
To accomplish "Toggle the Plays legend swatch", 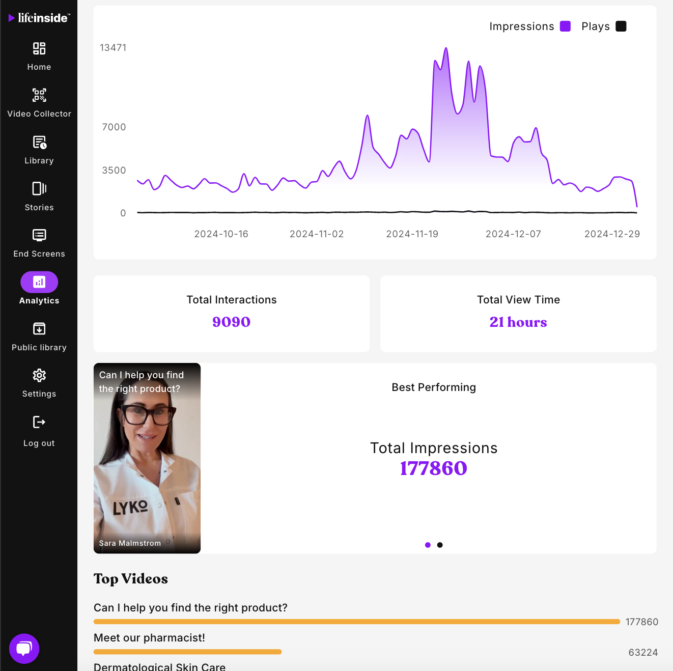I will [x=621, y=26].
